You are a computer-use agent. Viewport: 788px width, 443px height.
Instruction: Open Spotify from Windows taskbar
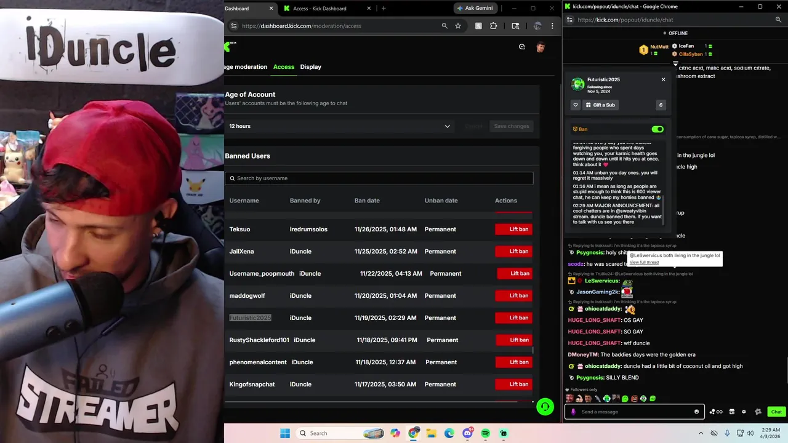[x=486, y=433]
